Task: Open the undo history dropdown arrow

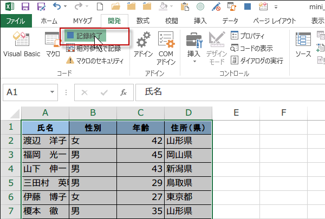Action: pyautogui.click(x=65, y=6)
